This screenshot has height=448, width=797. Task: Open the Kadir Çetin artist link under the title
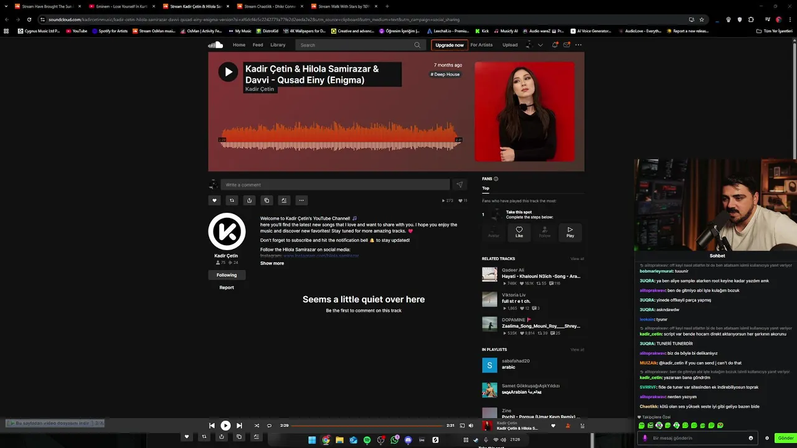tap(260, 89)
